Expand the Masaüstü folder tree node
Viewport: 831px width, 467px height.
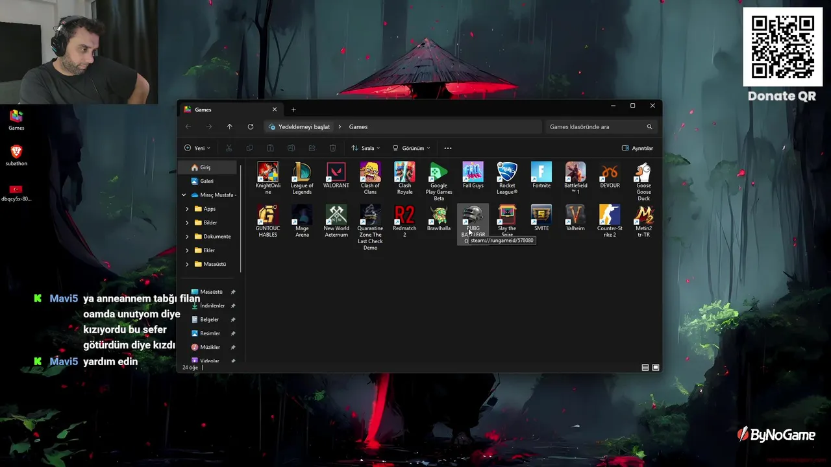(187, 264)
